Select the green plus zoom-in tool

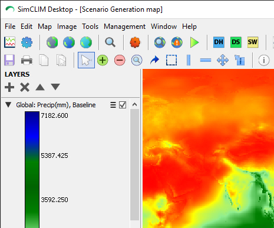(x=103, y=60)
